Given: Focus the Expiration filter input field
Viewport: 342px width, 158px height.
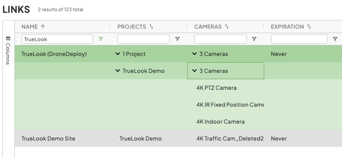Looking at the screenshot, I should click(299, 39).
